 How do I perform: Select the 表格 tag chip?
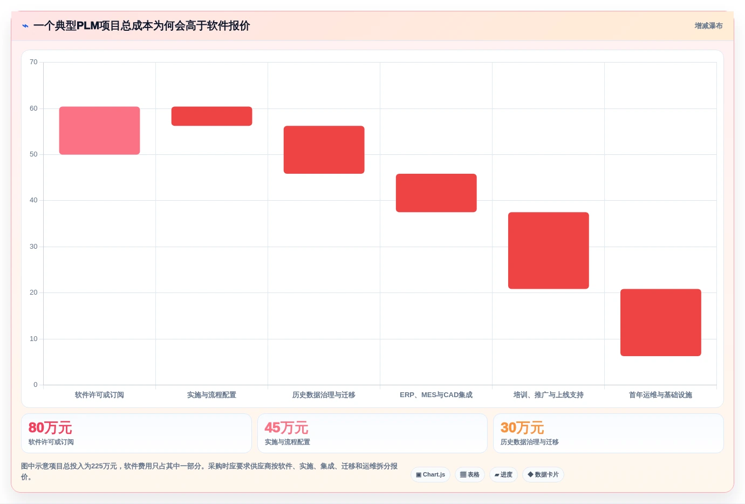[x=470, y=475]
